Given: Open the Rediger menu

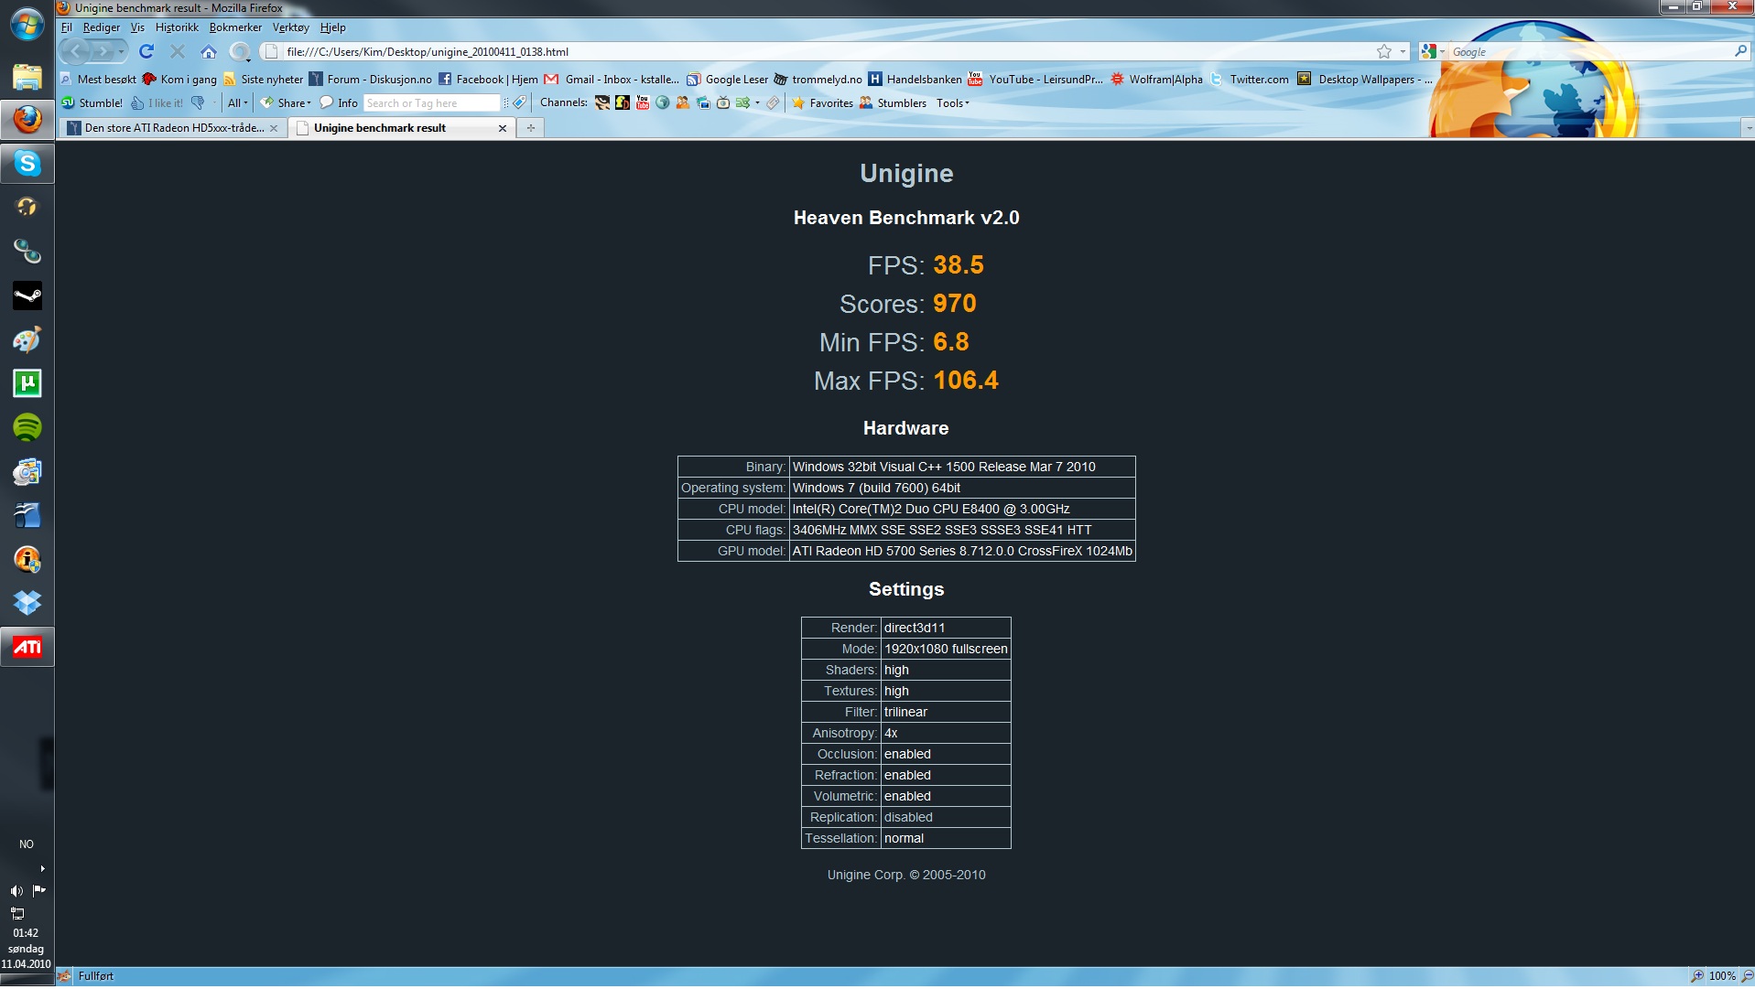Looking at the screenshot, I should coord(101,27).
